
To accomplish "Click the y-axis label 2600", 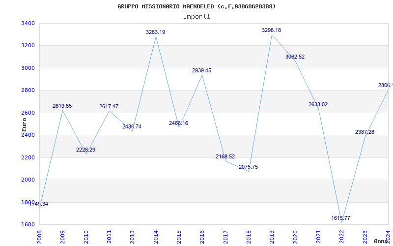I will (x=28, y=113).
